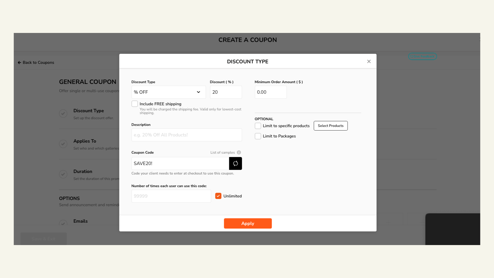Image resolution: width=494 pixels, height=278 pixels.
Task: Open the Discount Type dropdown showing % OFF
Action: [169, 92]
